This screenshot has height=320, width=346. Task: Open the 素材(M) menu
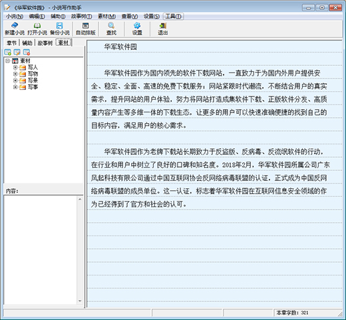[x=106, y=17]
